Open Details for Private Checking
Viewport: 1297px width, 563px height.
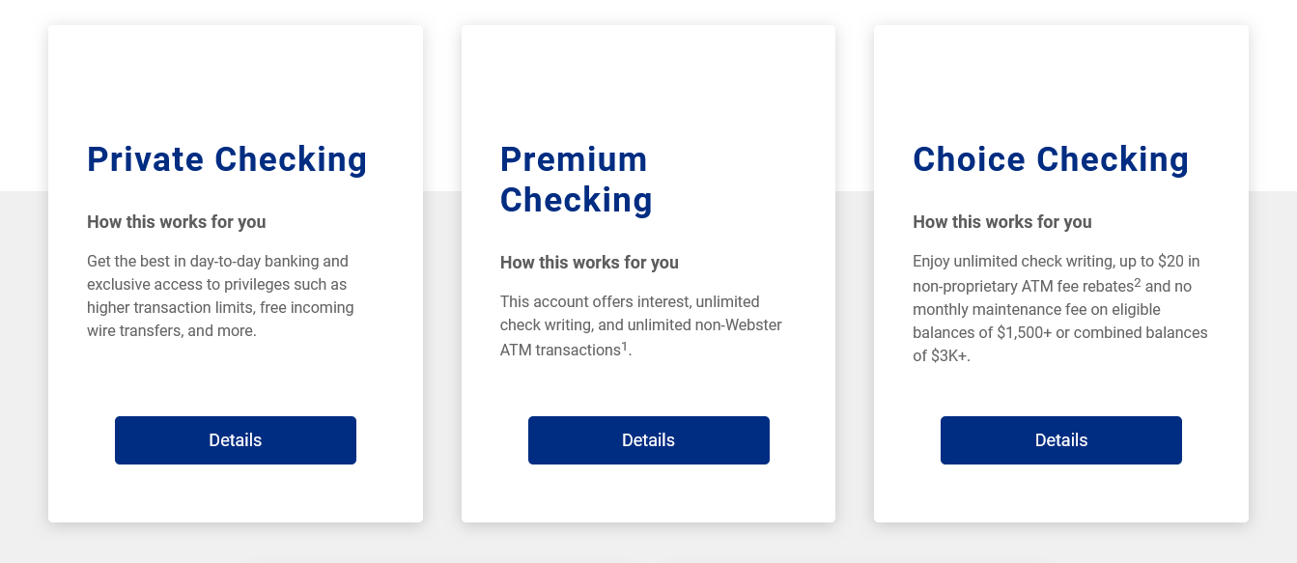[235, 440]
